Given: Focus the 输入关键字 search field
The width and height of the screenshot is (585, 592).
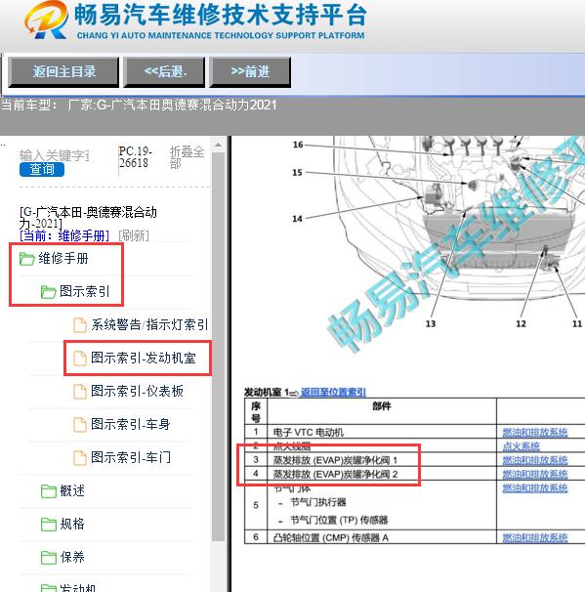Looking at the screenshot, I should click(55, 155).
